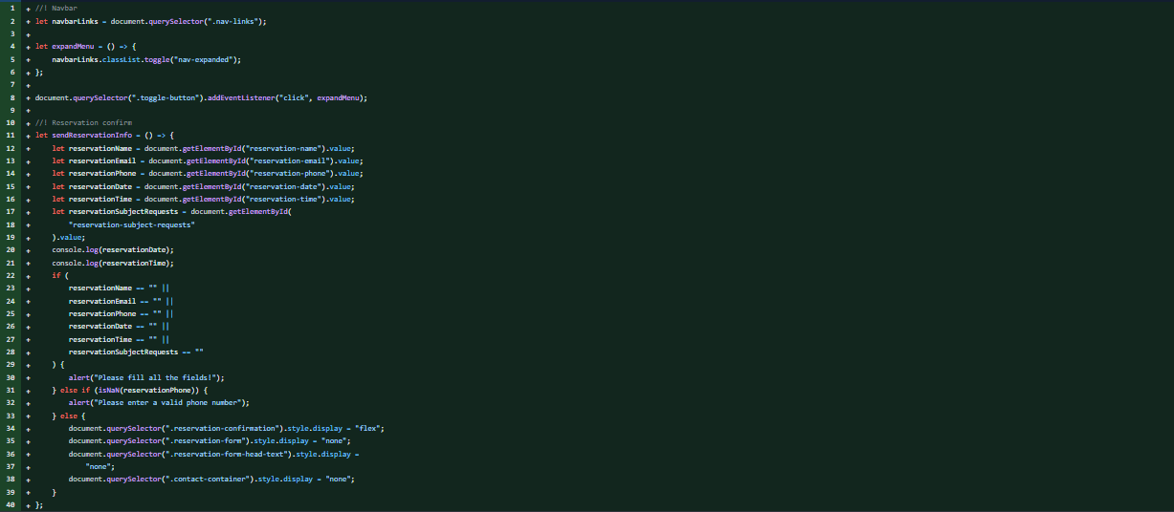Screen dimensions: 1174x512
Task: Click addEventListener on line 8
Action: click(x=237, y=96)
